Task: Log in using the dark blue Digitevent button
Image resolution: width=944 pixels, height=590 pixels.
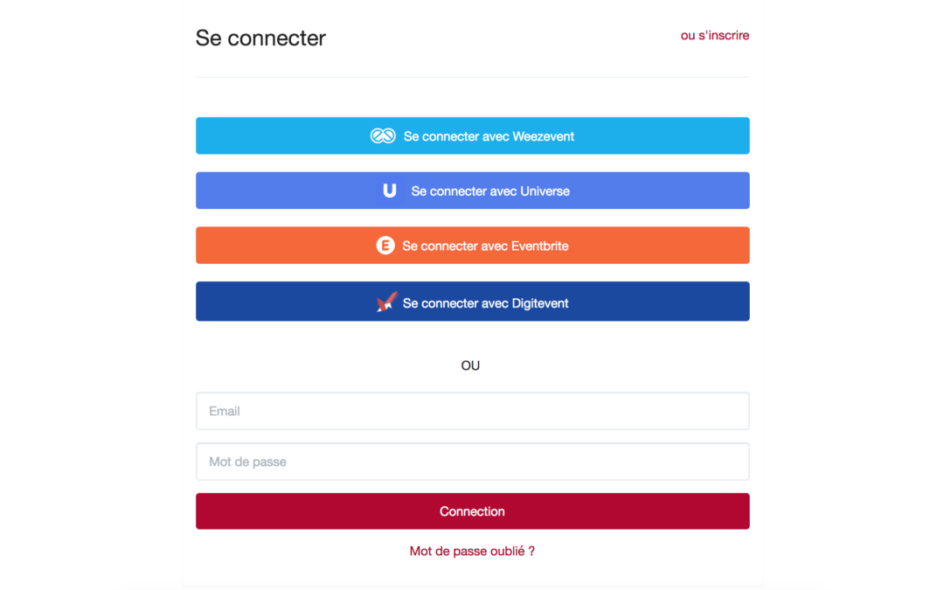Action: (x=473, y=302)
